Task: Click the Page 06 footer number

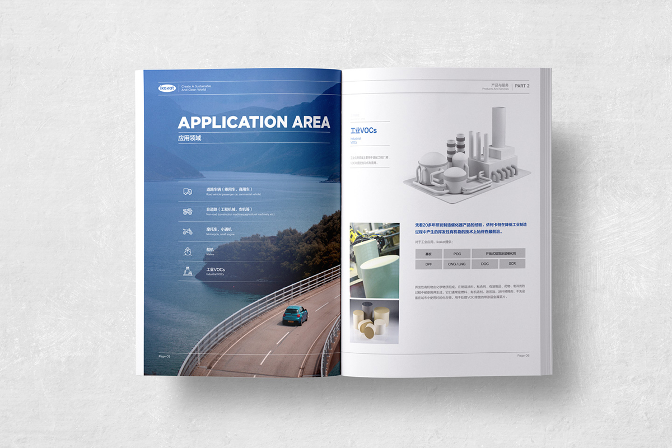Action: (x=523, y=356)
